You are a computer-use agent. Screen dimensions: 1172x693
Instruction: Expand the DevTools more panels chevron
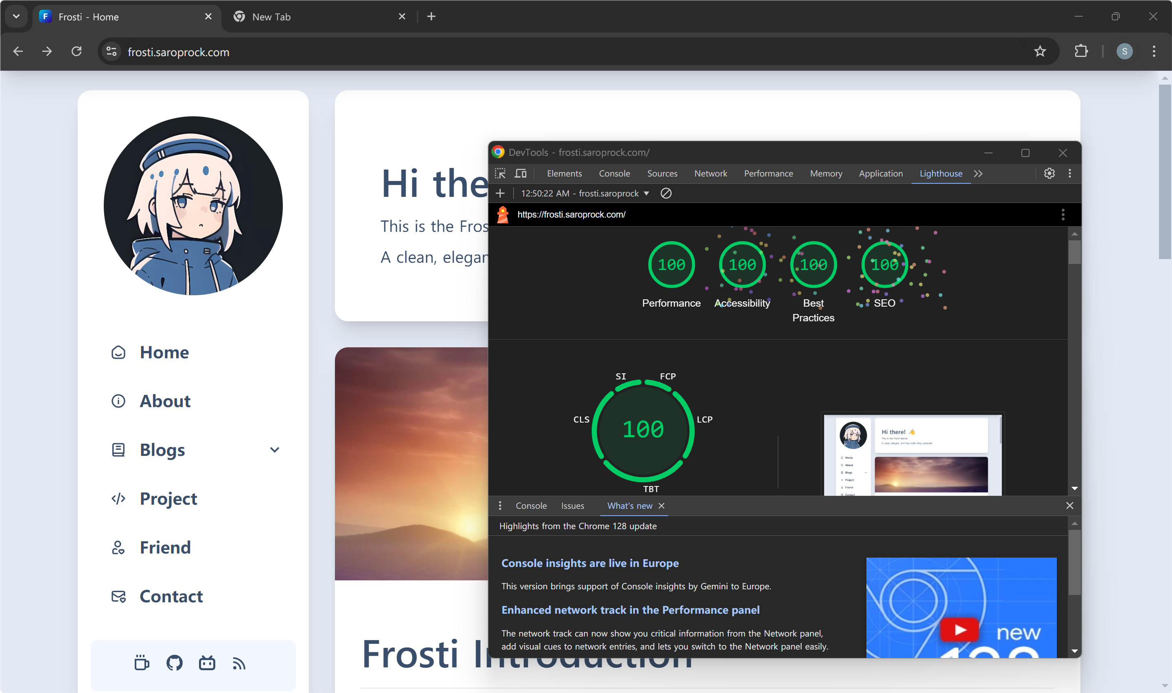979,173
